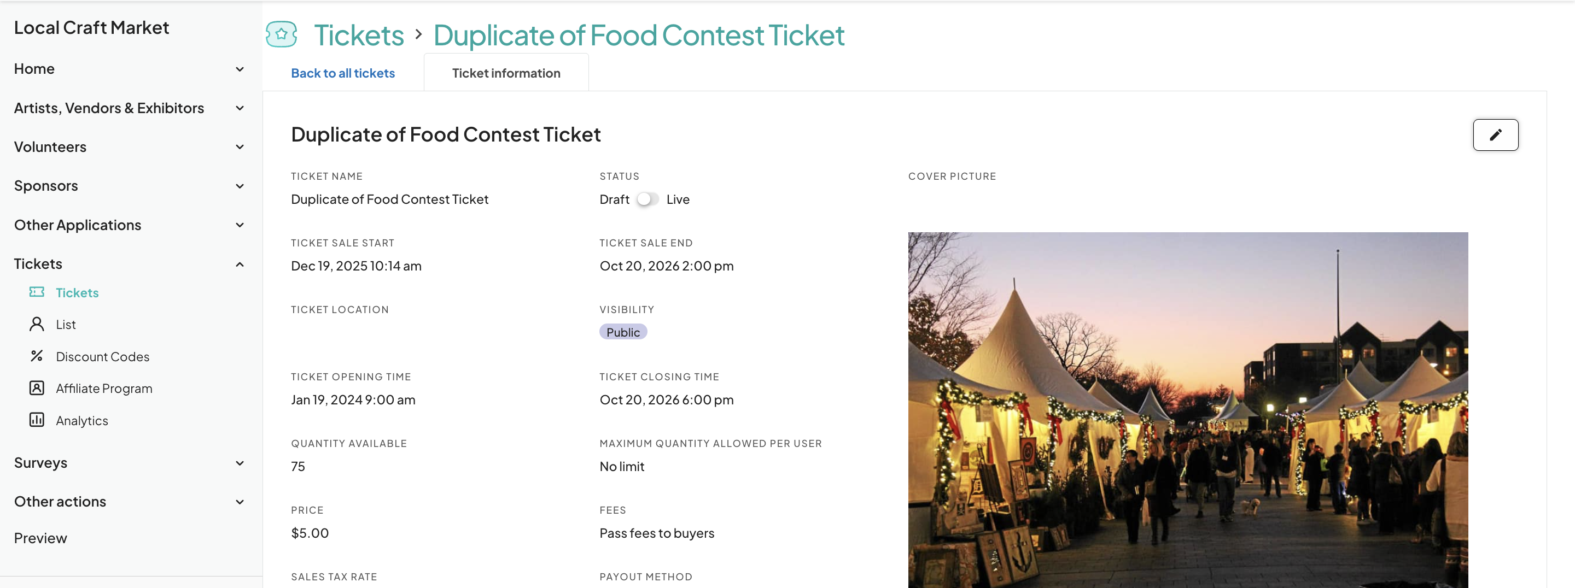Go back to all tickets

[342, 73]
